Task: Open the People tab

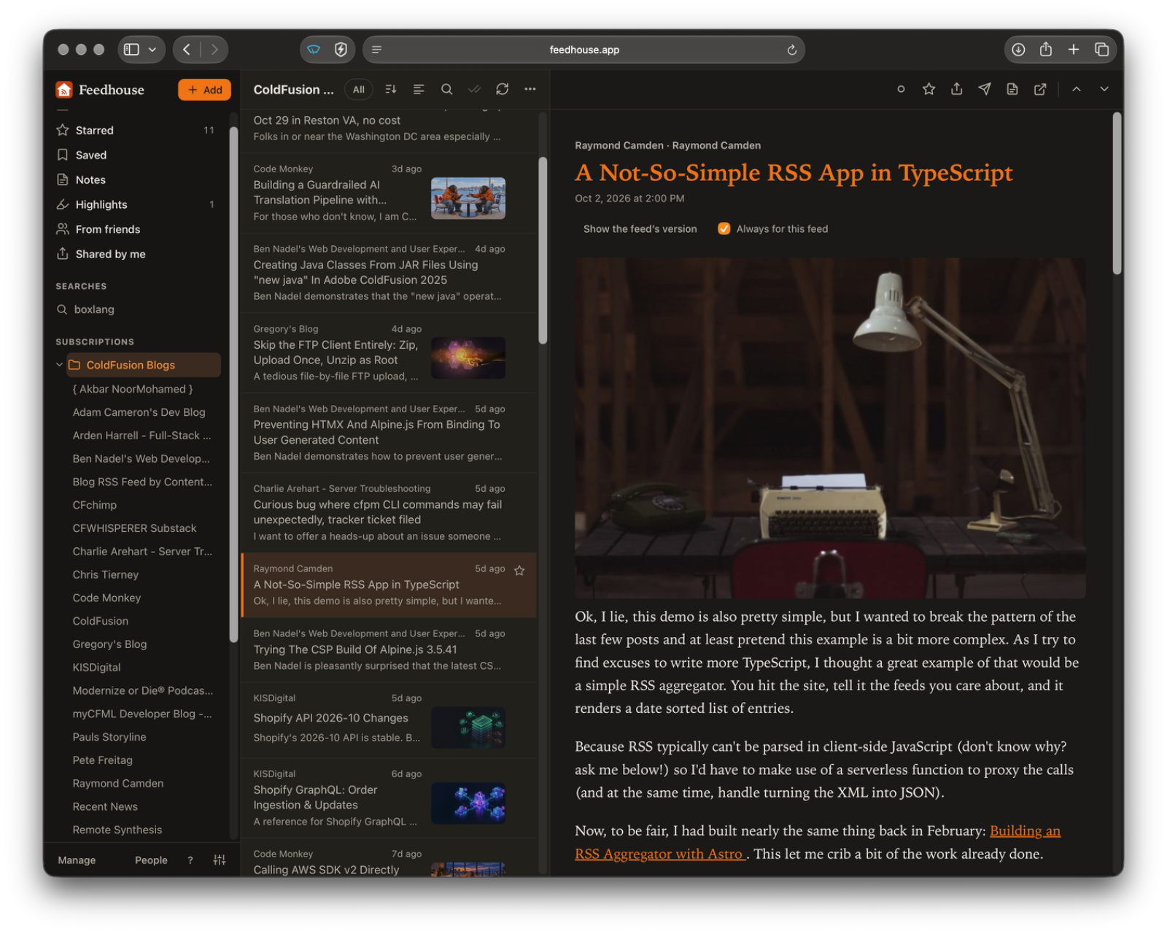Action: [151, 860]
